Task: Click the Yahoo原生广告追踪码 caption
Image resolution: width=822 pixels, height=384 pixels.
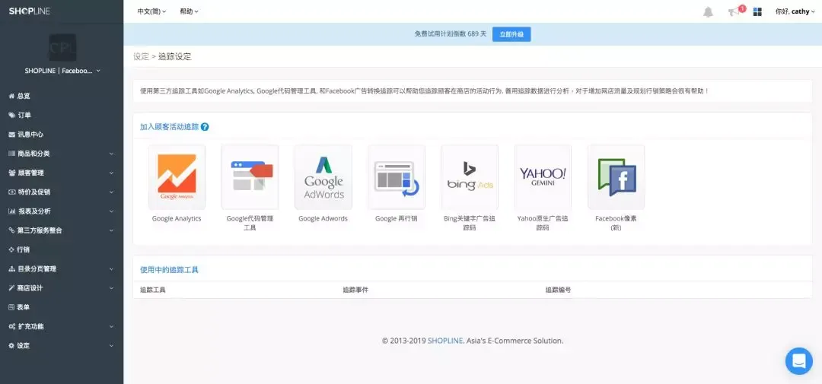Action: click(543, 223)
